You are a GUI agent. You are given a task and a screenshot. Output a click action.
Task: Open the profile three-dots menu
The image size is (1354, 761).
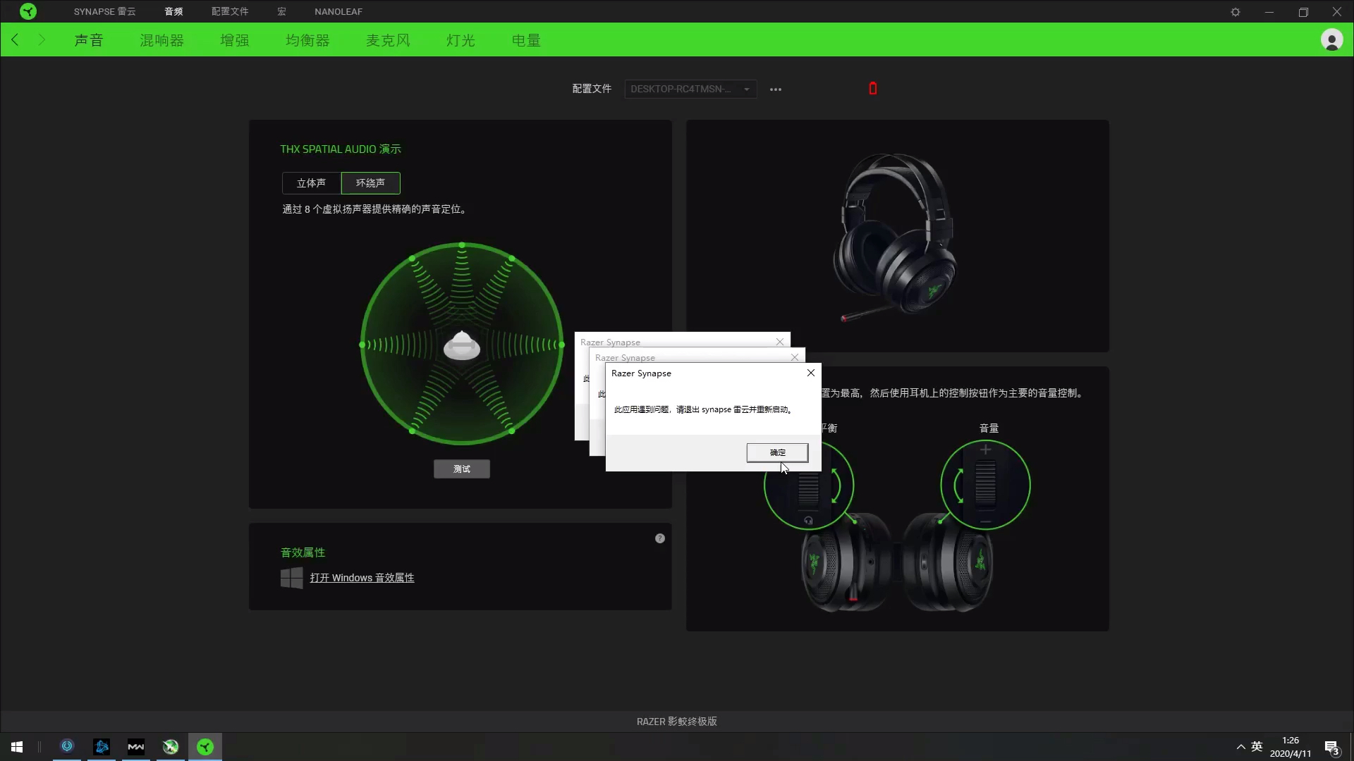pos(776,89)
